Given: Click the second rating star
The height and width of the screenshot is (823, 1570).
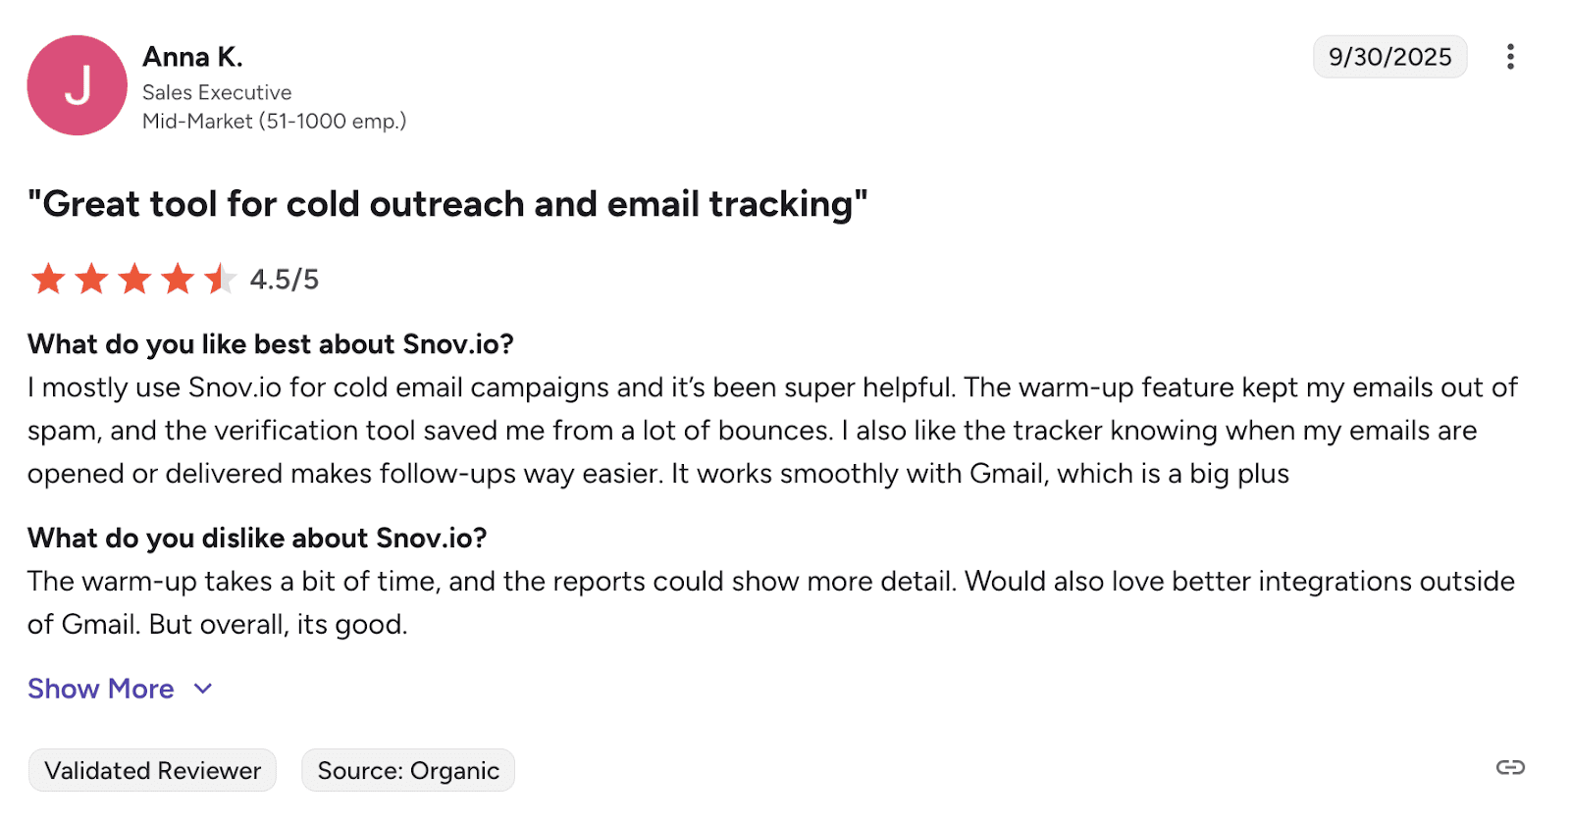Looking at the screenshot, I should click(x=91, y=279).
